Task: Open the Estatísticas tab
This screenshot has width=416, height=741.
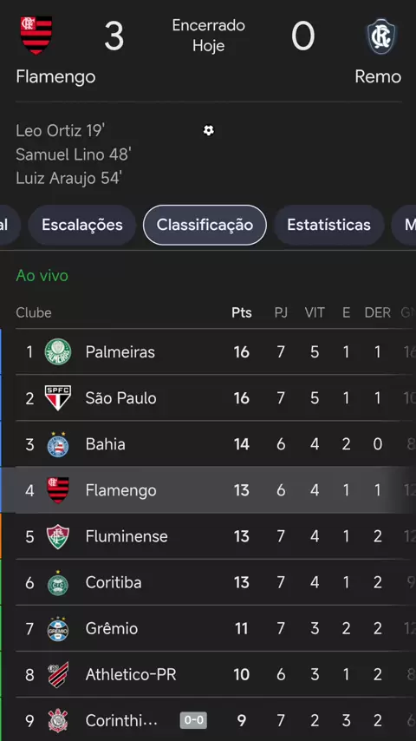Action: tap(328, 225)
